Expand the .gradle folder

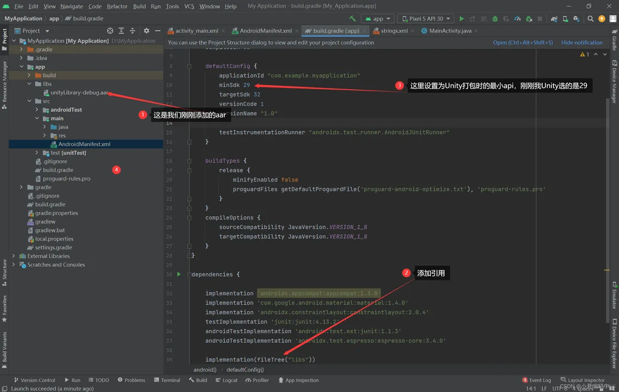click(x=21, y=49)
